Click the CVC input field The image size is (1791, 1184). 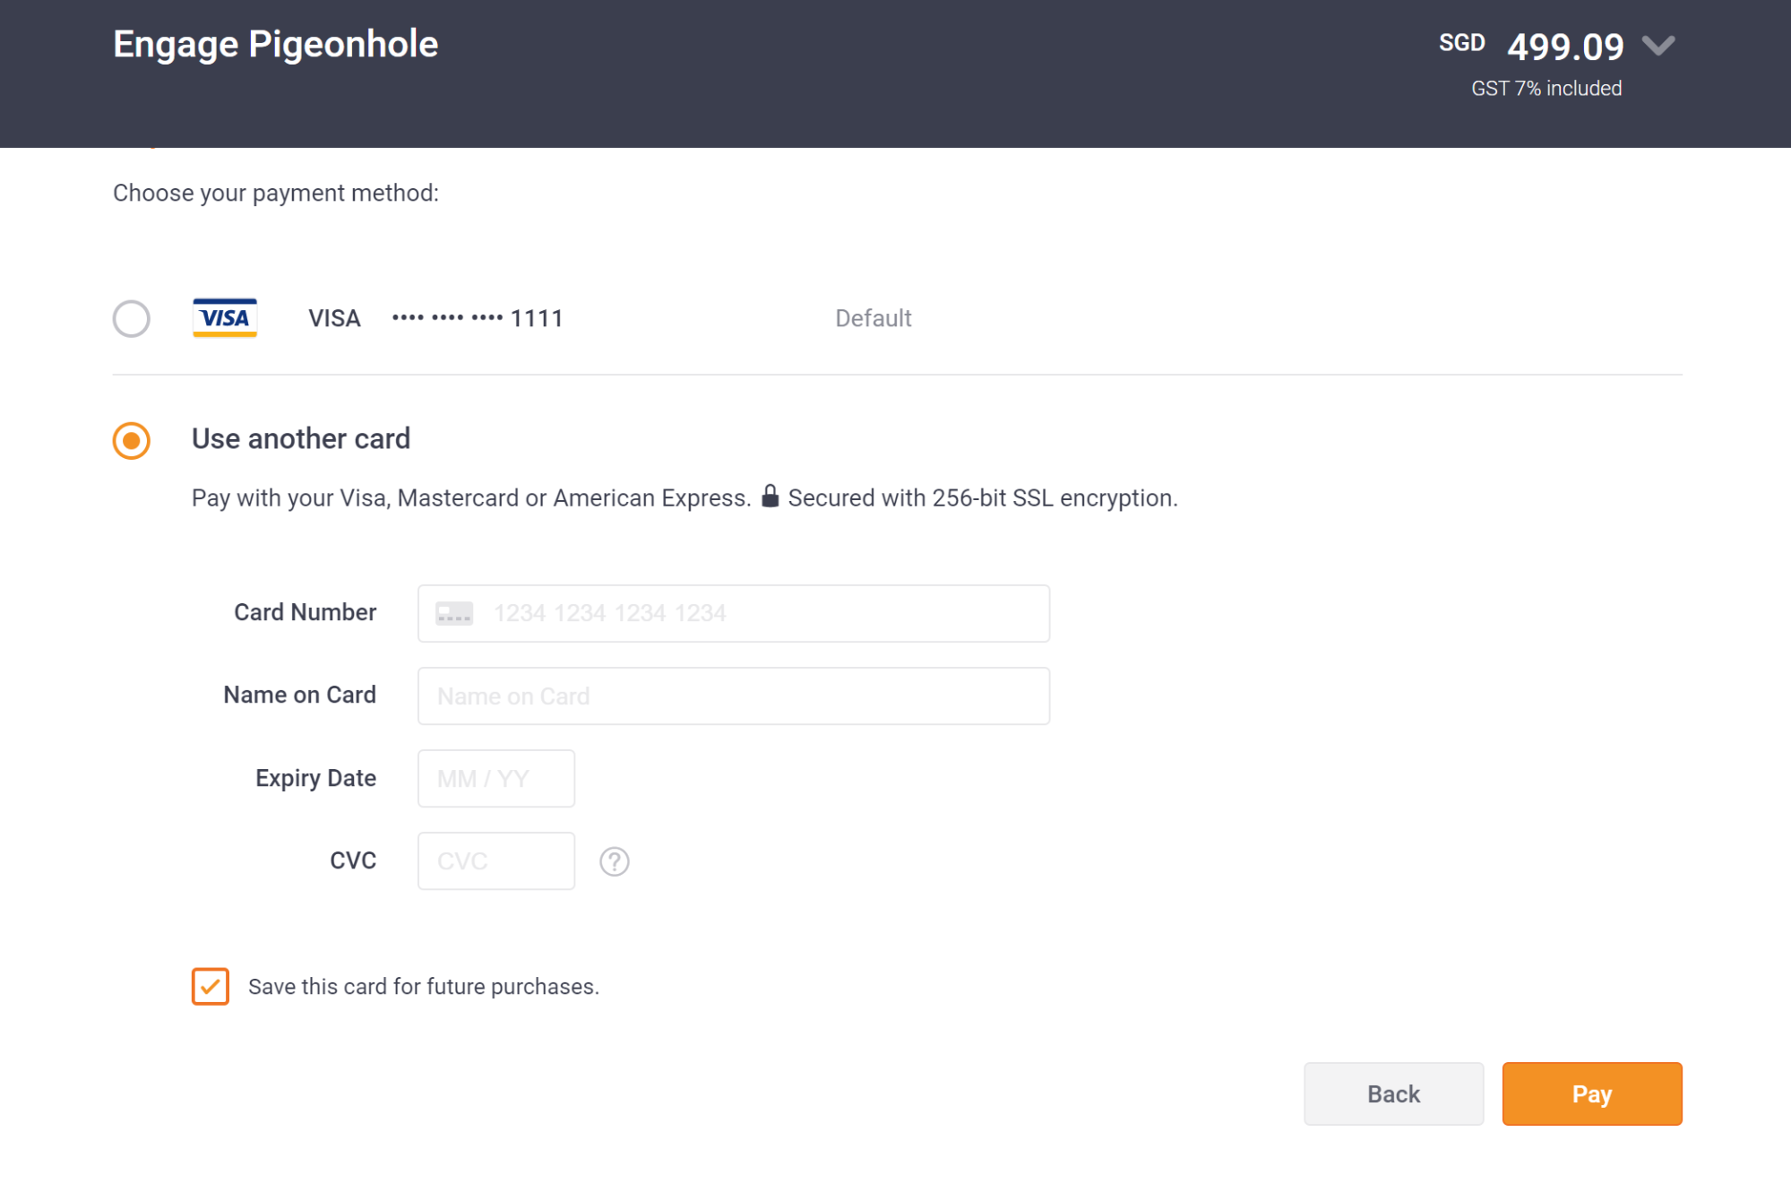[x=496, y=860]
